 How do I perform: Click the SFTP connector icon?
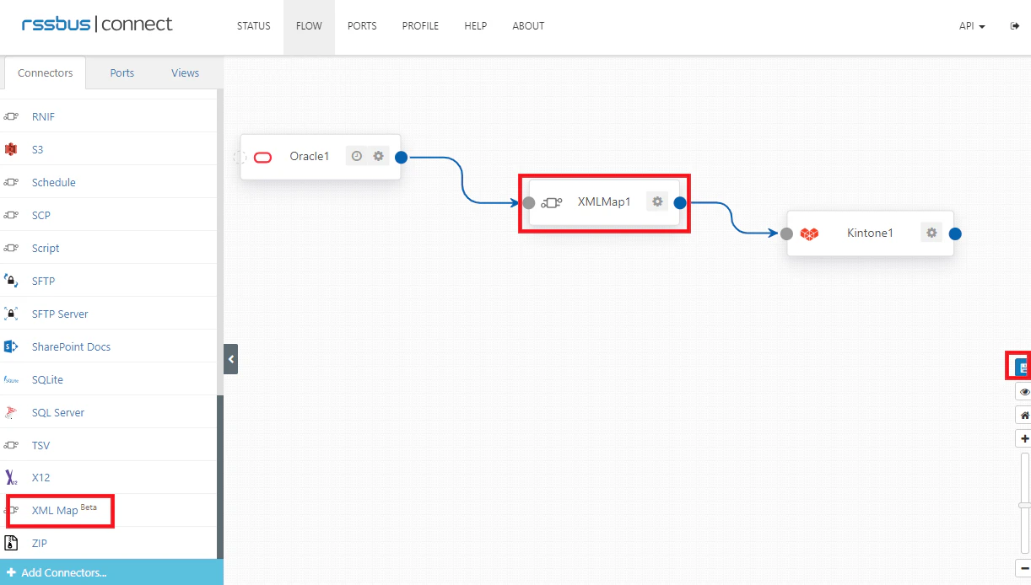coord(11,281)
